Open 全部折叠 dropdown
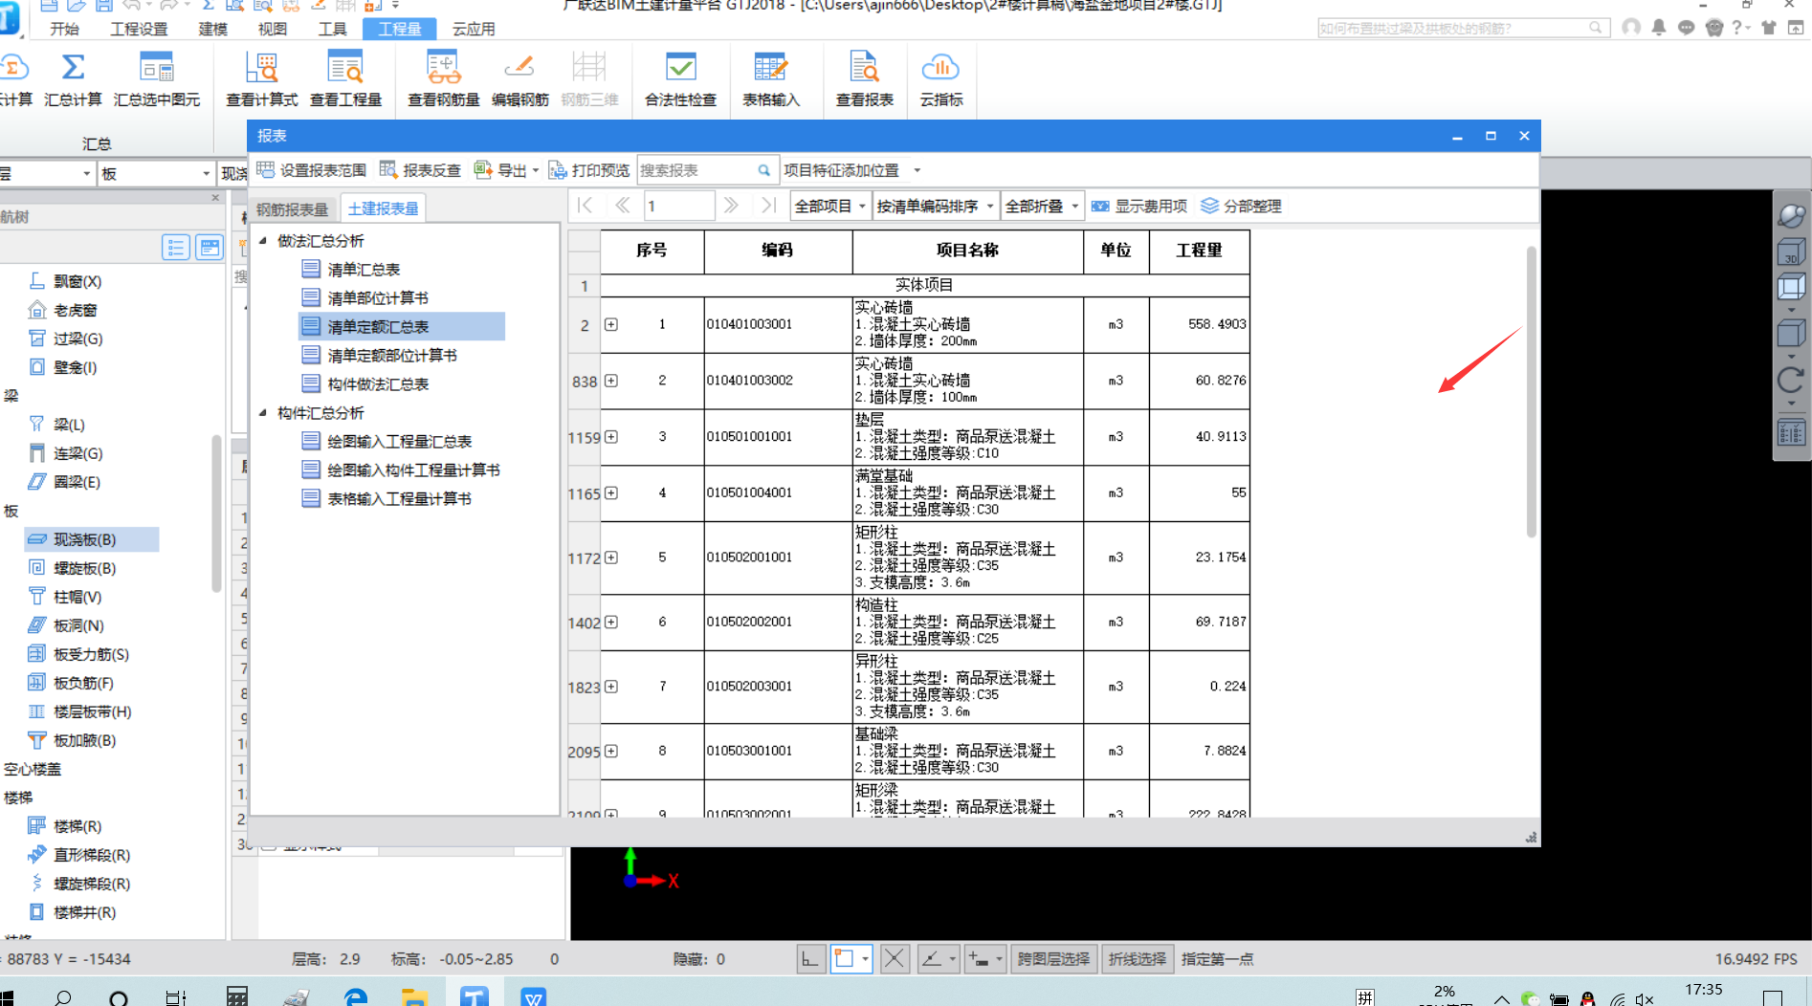The height and width of the screenshot is (1006, 1812). click(x=1042, y=206)
